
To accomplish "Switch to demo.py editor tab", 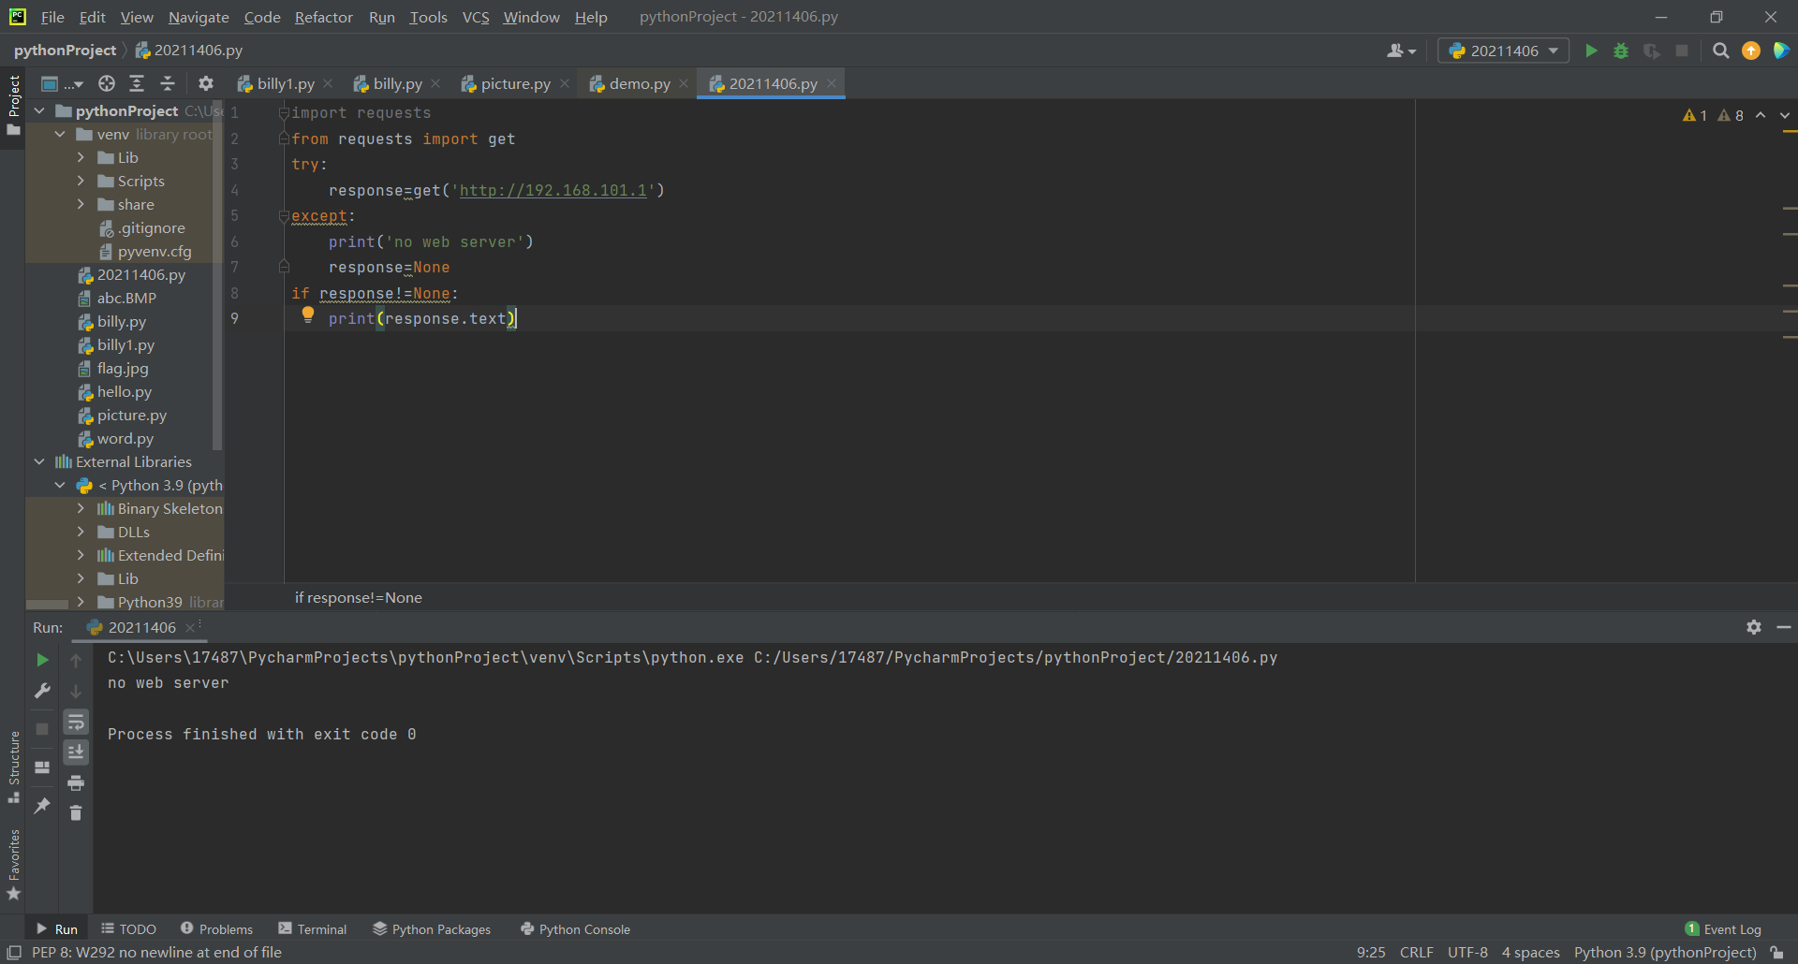I will 640,83.
